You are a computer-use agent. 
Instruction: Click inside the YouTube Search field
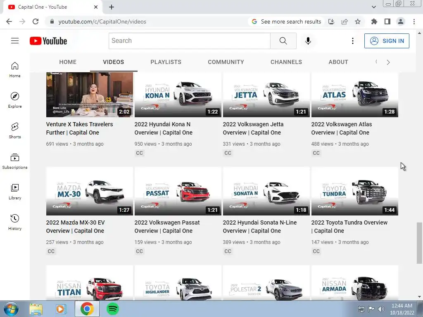(x=190, y=41)
